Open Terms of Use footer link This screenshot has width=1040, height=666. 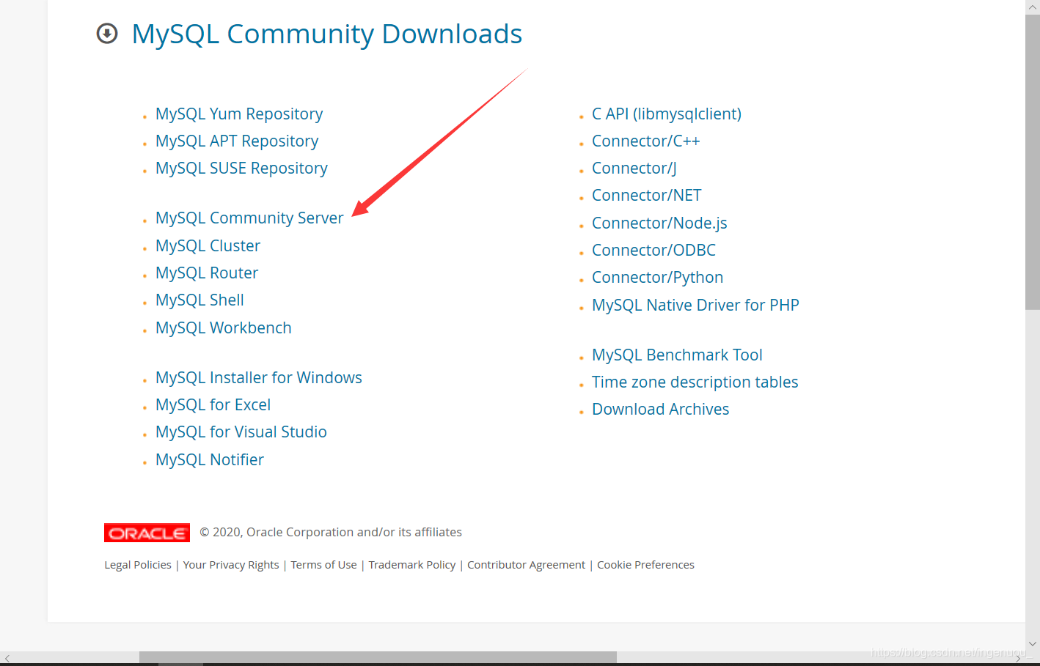coord(323,565)
